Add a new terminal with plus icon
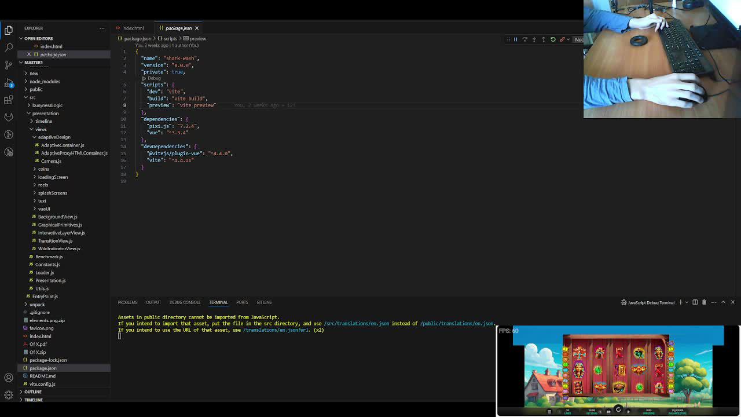 coord(680,302)
